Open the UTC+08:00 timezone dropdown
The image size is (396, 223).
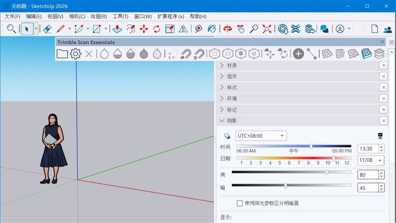pyautogui.click(x=261, y=135)
